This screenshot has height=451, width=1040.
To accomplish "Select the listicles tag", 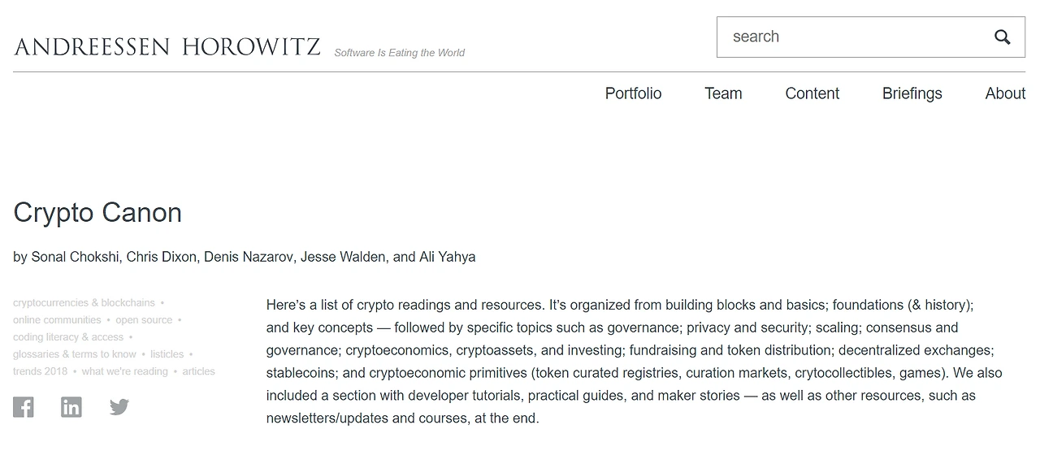I will (x=167, y=354).
